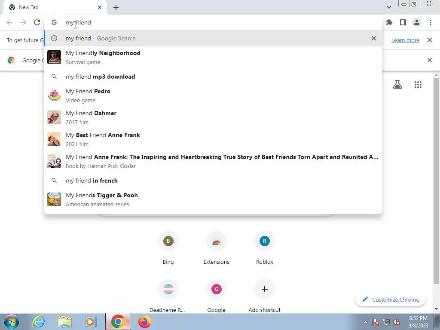
Task: Show hidden system tray icons
Action: point(365,322)
